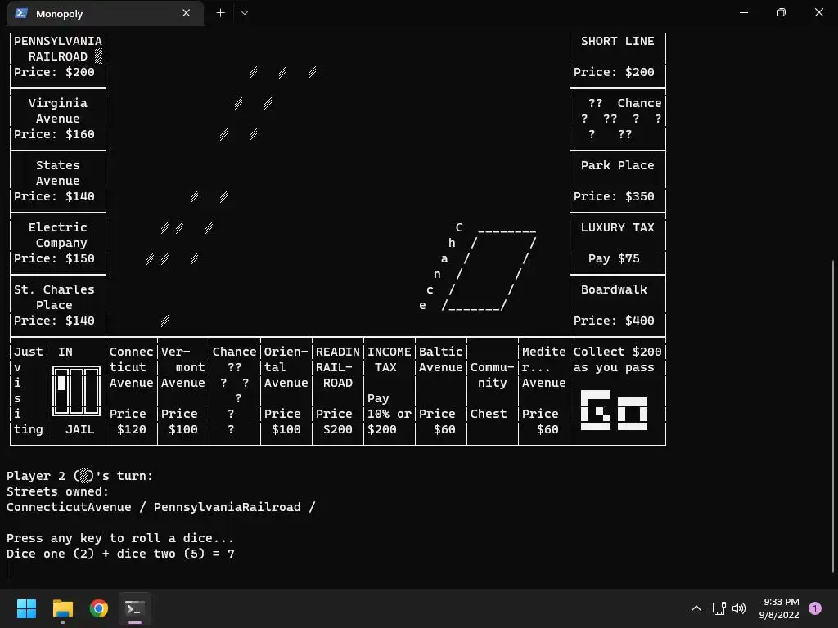The height and width of the screenshot is (628, 838).
Task: Click the 'Streets owned:' line
Action: [58, 491]
